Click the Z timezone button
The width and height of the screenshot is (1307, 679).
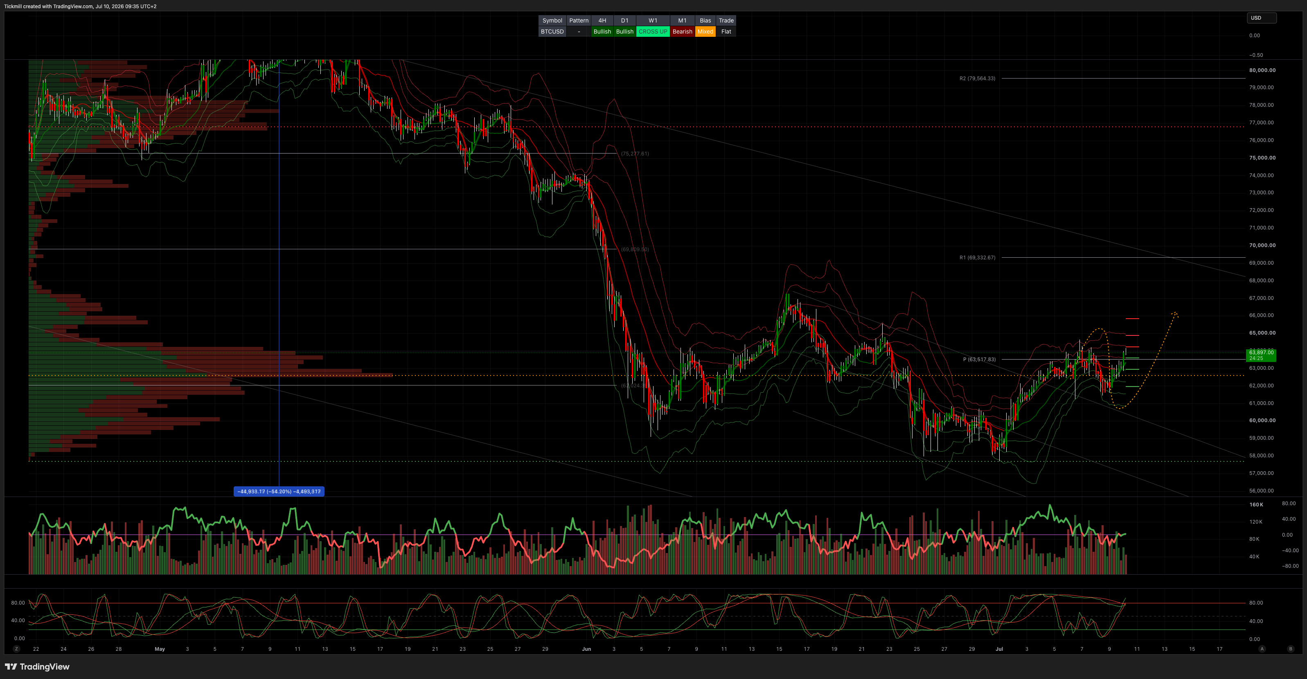17,649
